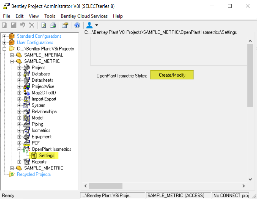The width and height of the screenshot is (257, 199).
Task: Click the scroll down arrow
Action: (250, 179)
